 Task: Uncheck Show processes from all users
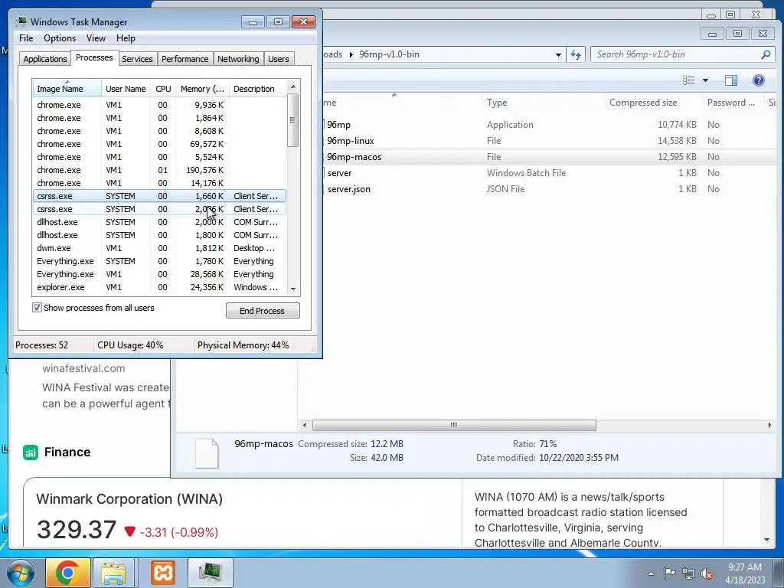click(x=37, y=308)
